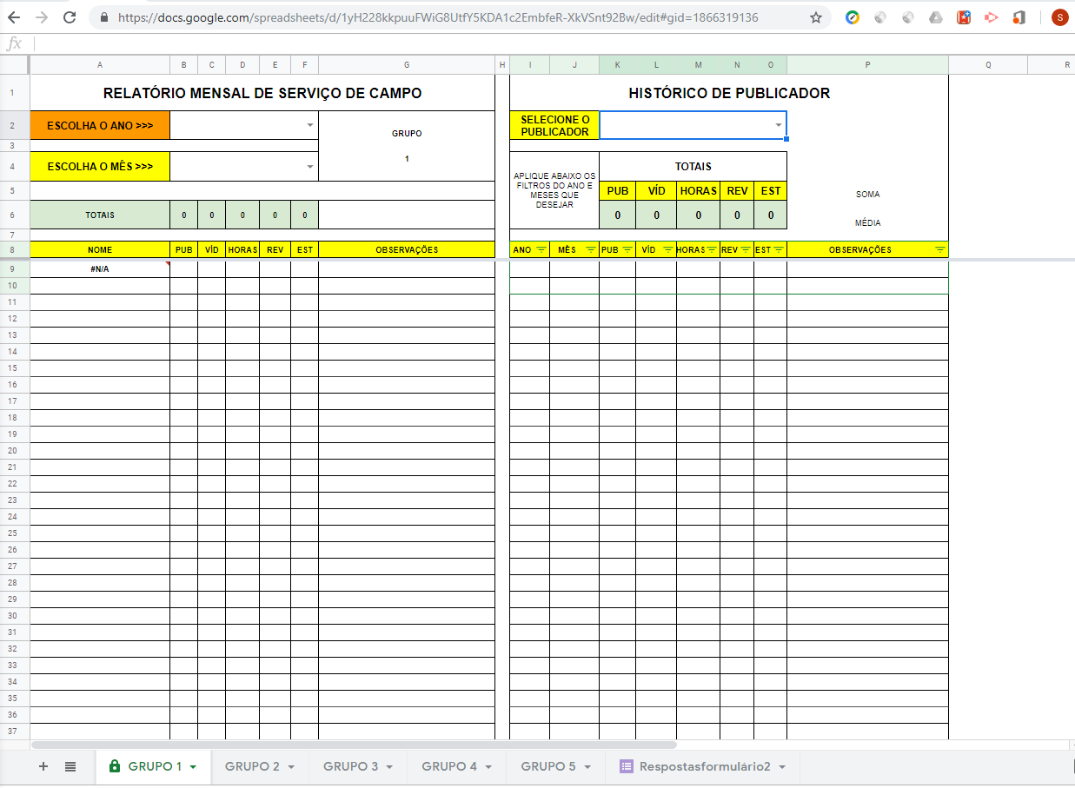
Task: Click the add new sheet plus icon
Action: 43,766
